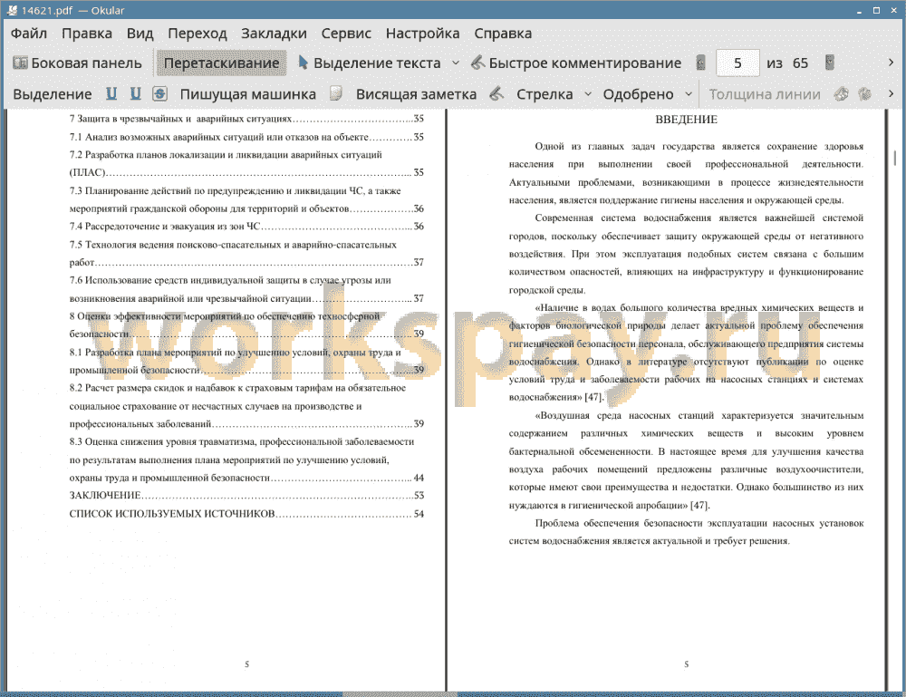Open the Вид menu
The image size is (906, 697).
(x=140, y=34)
